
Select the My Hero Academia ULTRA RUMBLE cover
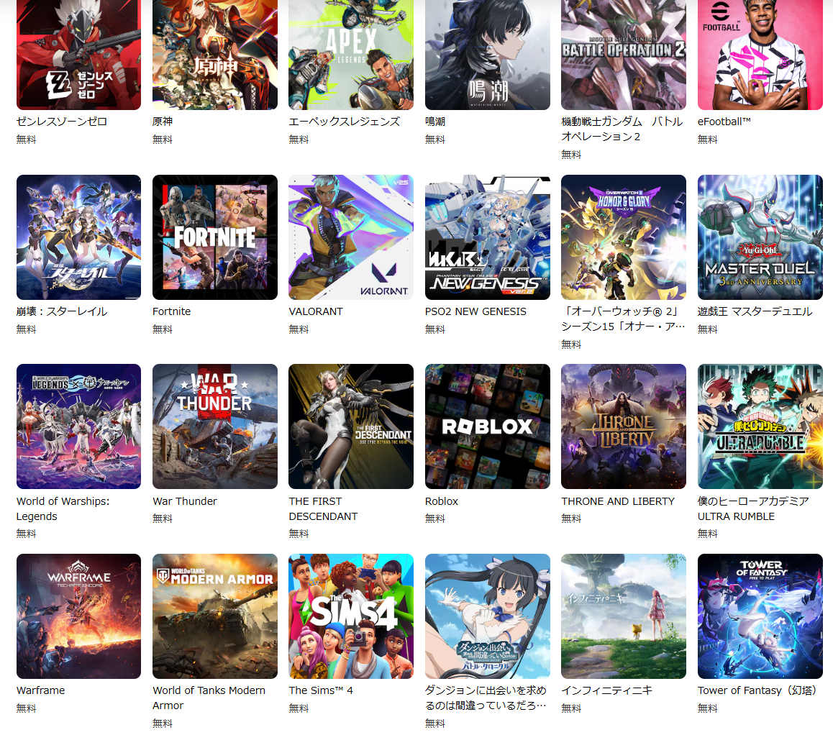tap(760, 426)
